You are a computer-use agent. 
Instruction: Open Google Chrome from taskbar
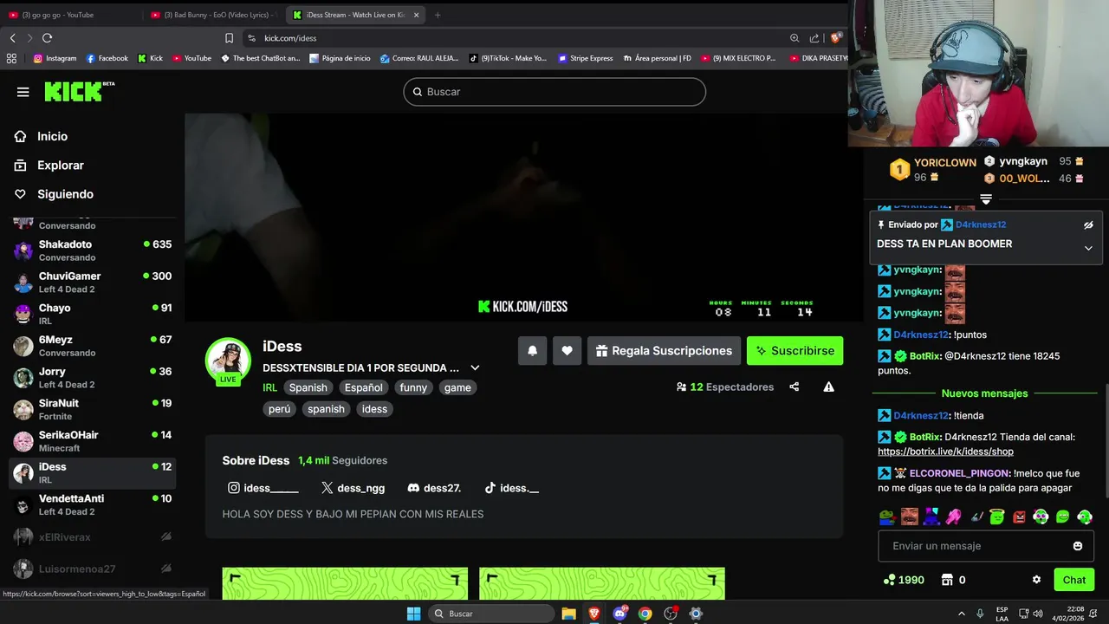coord(645,614)
